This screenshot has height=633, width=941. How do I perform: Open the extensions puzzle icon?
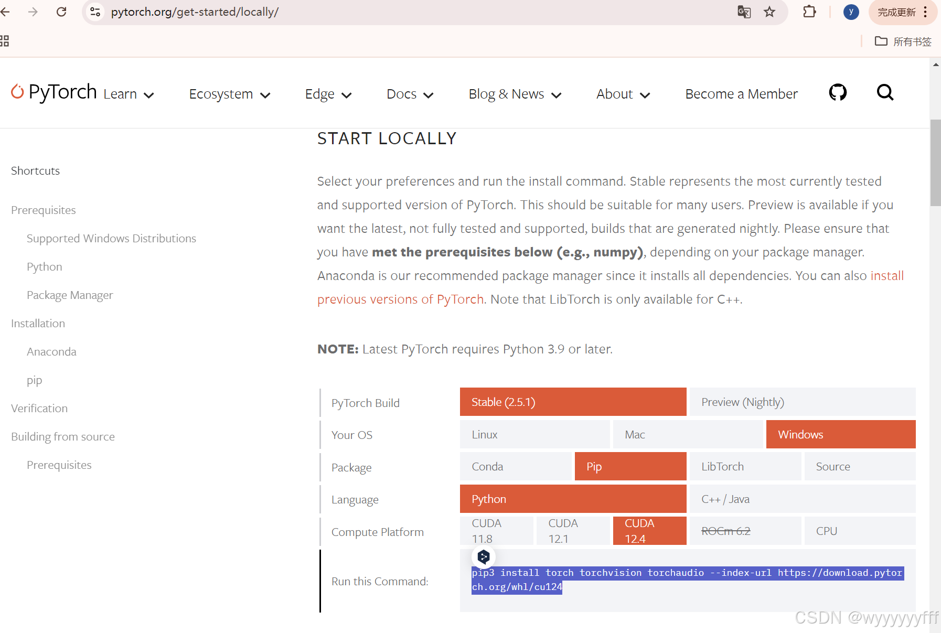pos(809,12)
